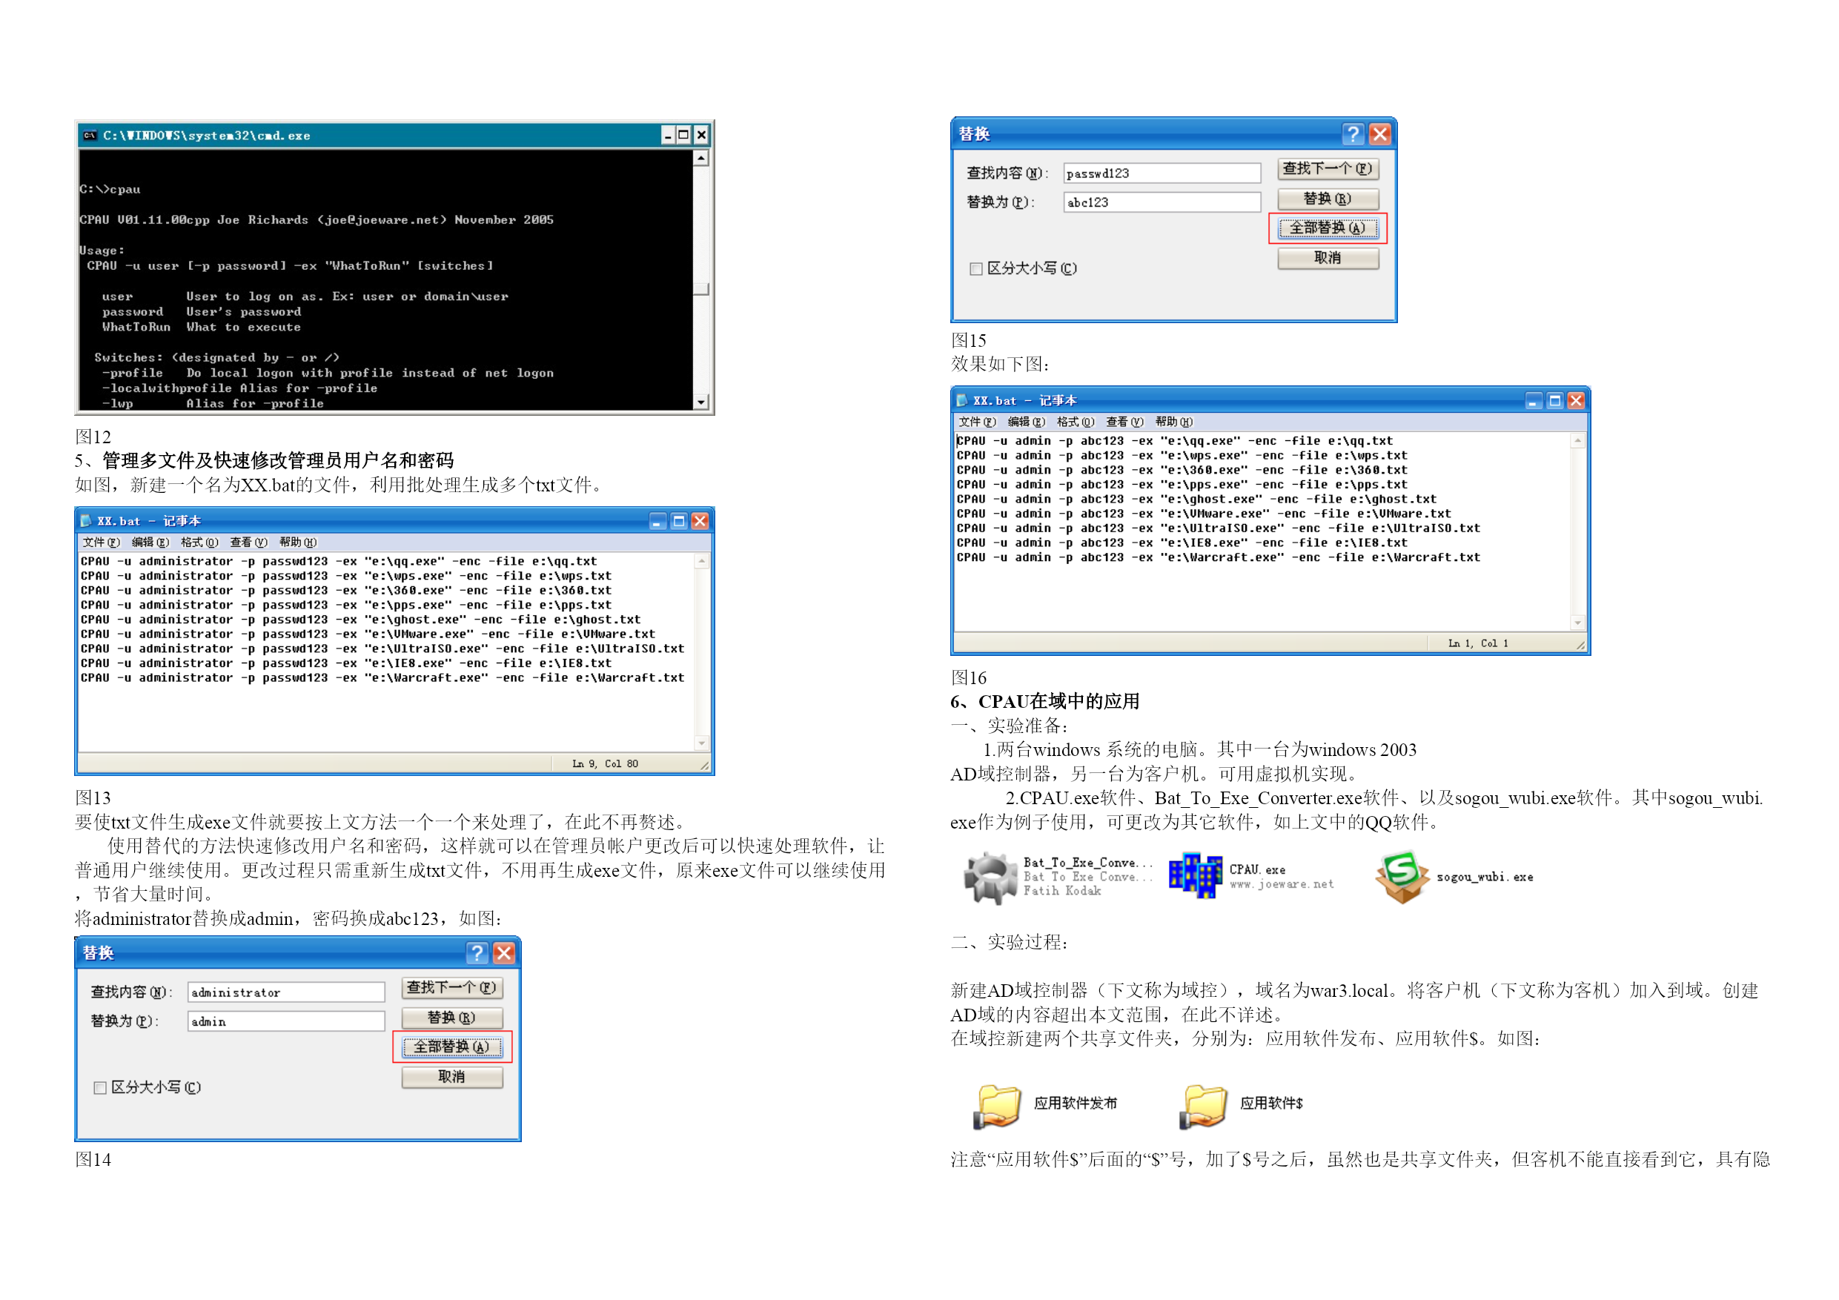The image size is (1839, 1300).
Task: Click the e:\ghost.txt line in the figure 16 notepad
Action: pyautogui.click(x=1196, y=499)
